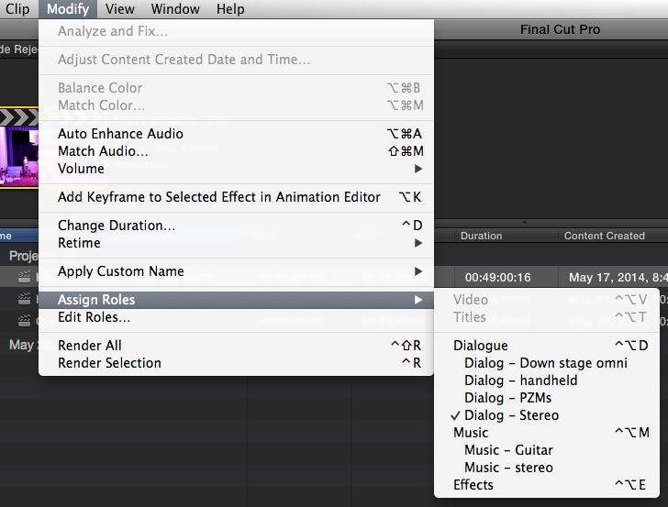Select Change Duration… option
Image resolution: width=668 pixels, height=507 pixels.
click(x=236, y=226)
